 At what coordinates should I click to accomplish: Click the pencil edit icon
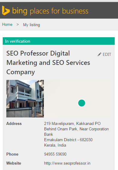click(99, 54)
